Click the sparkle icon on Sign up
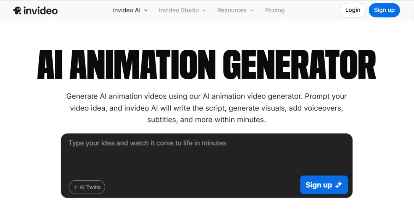Image resolution: width=414 pixels, height=217 pixels. (x=339, y=185)
